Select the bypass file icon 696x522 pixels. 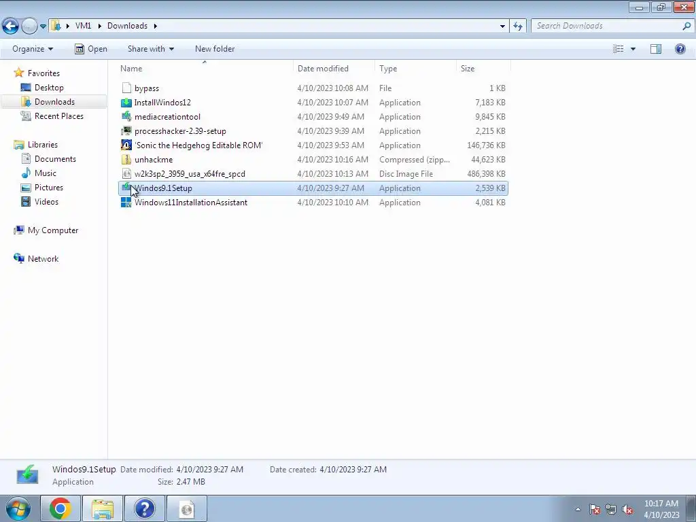tap(126, 88)
